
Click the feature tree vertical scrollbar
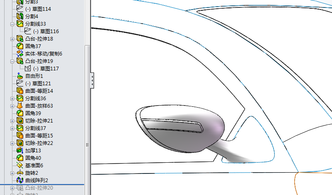[87, 120]
